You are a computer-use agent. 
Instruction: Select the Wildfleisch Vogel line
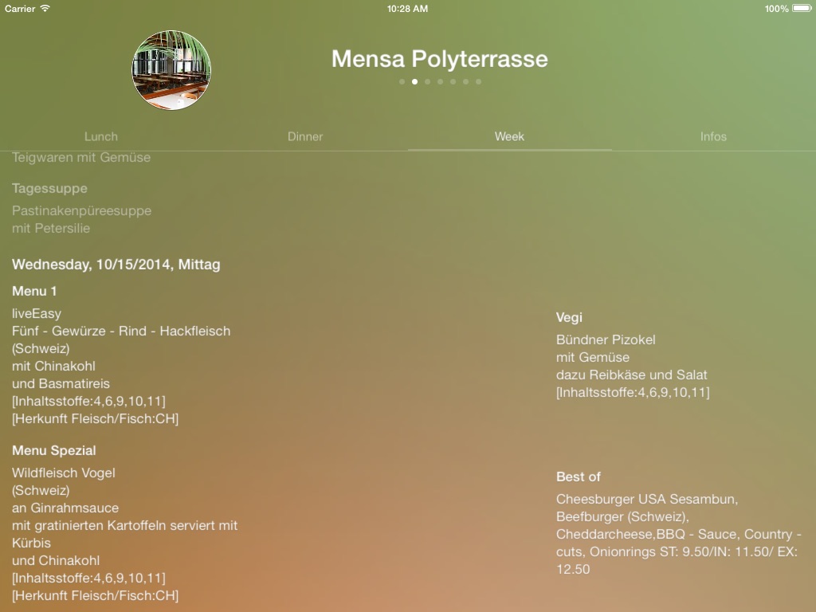point(64,473)
